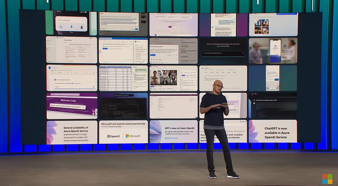338x186 pixels.
Task: Tap the phone screen in the doctor scene tile
Action: pyautogui.click(x=275, y=51)
